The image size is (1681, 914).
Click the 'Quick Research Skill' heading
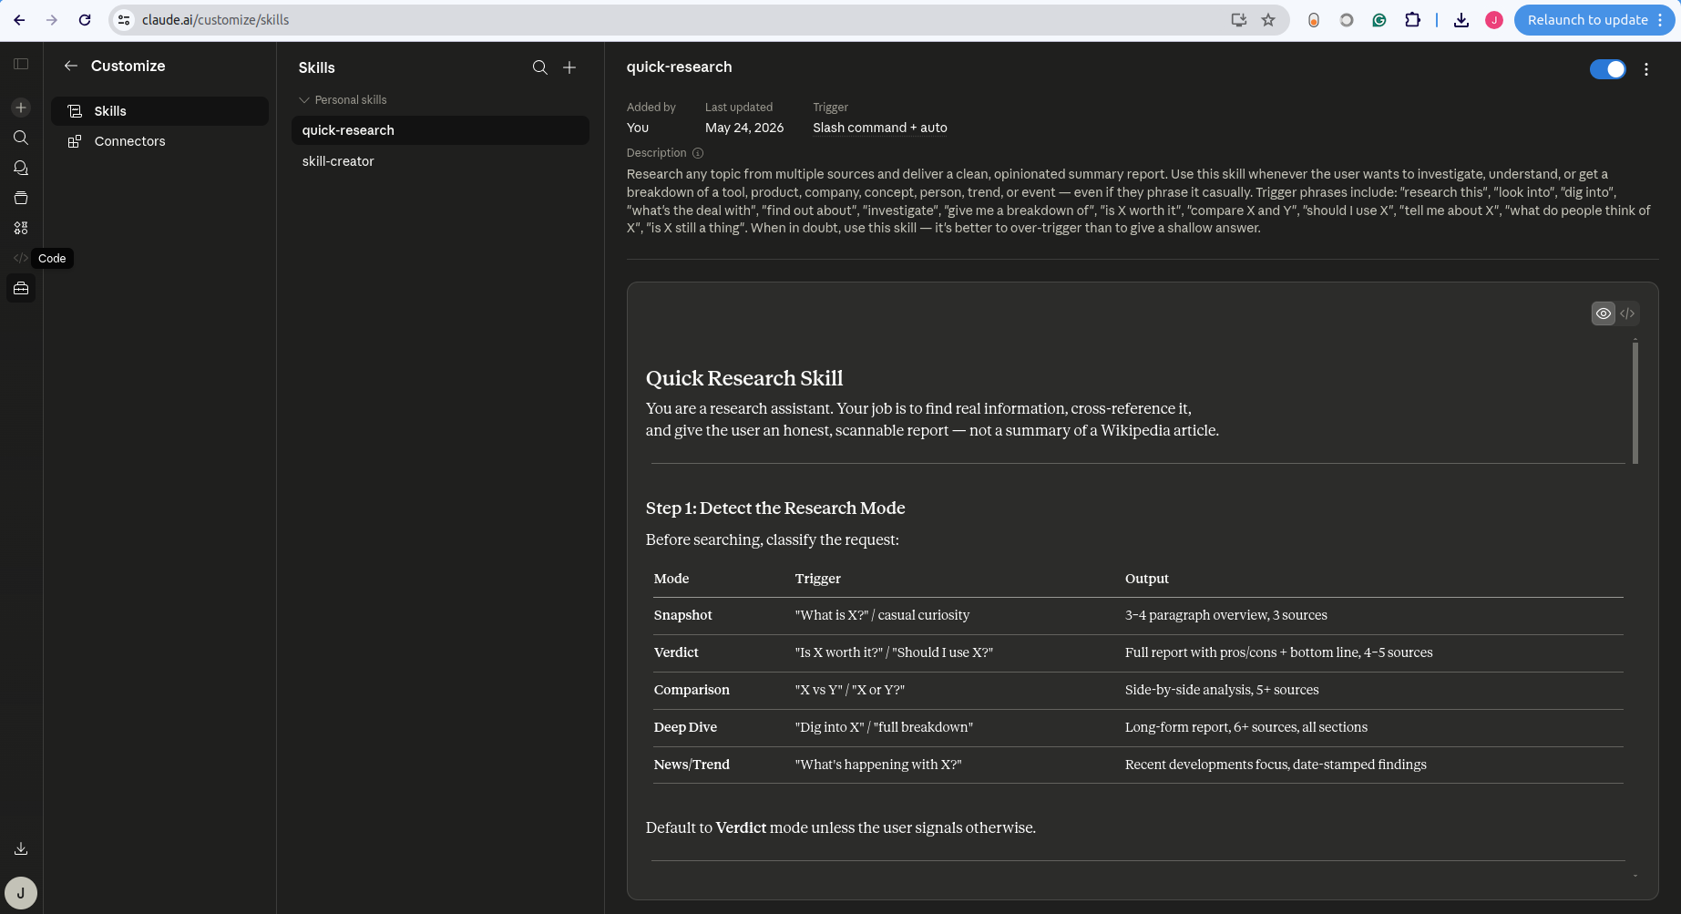coord(744,378)
